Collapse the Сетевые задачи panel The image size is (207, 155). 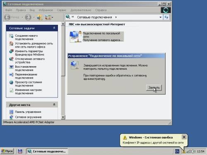tap(54, 28)
